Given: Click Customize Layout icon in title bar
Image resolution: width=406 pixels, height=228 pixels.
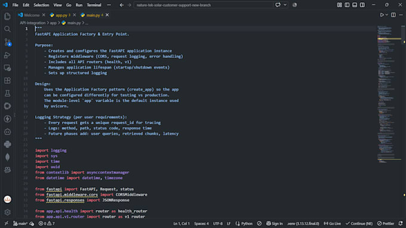Looking at the screenshot, I should 340,5.
